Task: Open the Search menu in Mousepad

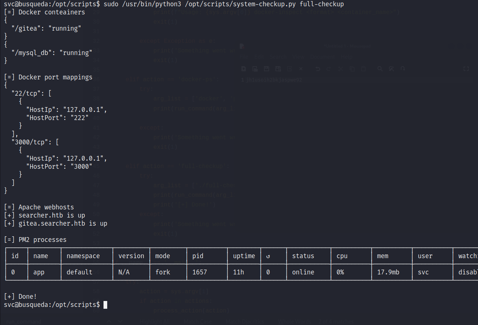Action: tap(278, 57)
